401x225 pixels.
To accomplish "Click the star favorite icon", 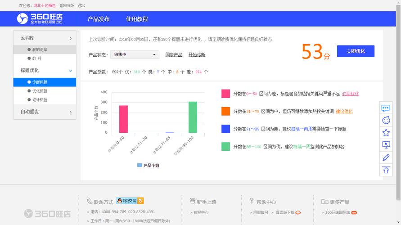I will tap(386, 132).
